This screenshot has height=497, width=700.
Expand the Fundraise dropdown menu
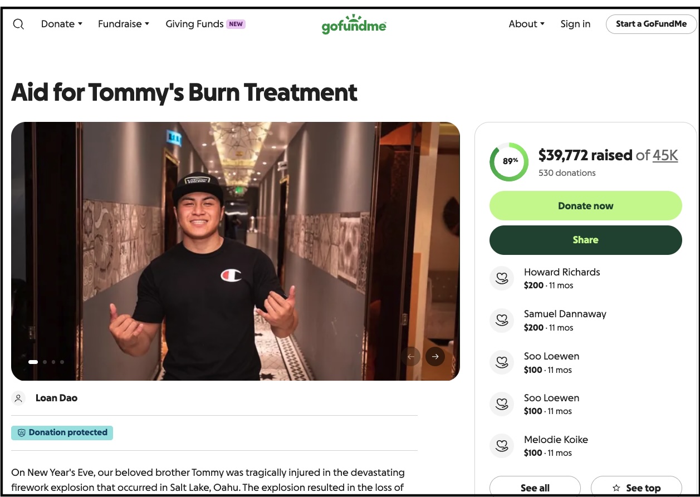123,24
